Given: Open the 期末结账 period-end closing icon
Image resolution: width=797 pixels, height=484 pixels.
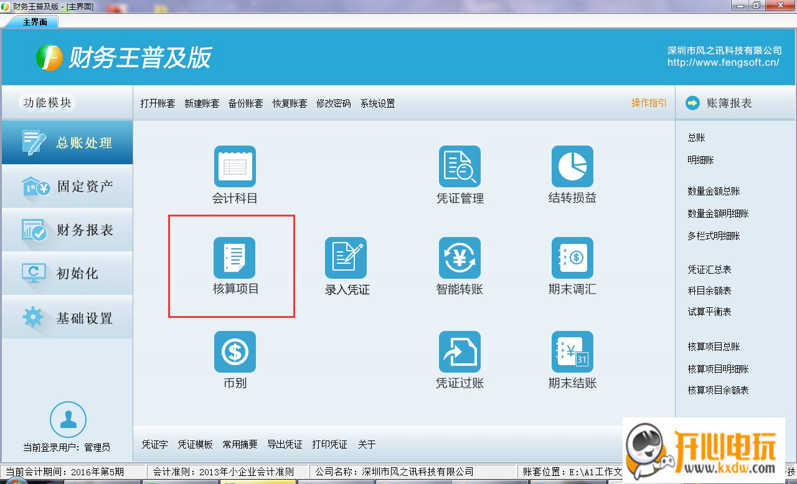Looking at the screenshot, I should [x=572, y=350].
